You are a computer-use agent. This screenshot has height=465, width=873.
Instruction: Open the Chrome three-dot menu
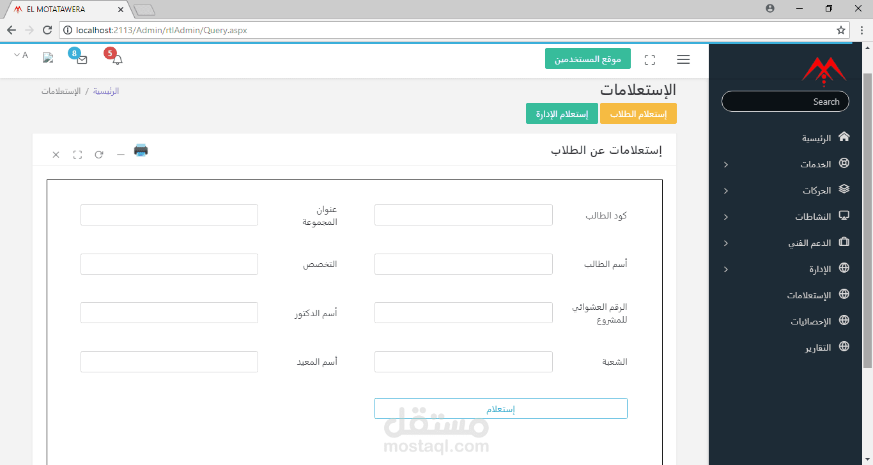[862, 30]
